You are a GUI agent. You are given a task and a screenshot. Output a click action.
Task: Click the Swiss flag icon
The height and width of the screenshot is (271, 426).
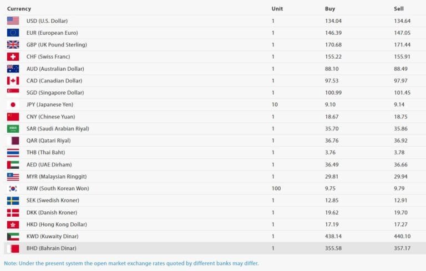click(13, 56)
